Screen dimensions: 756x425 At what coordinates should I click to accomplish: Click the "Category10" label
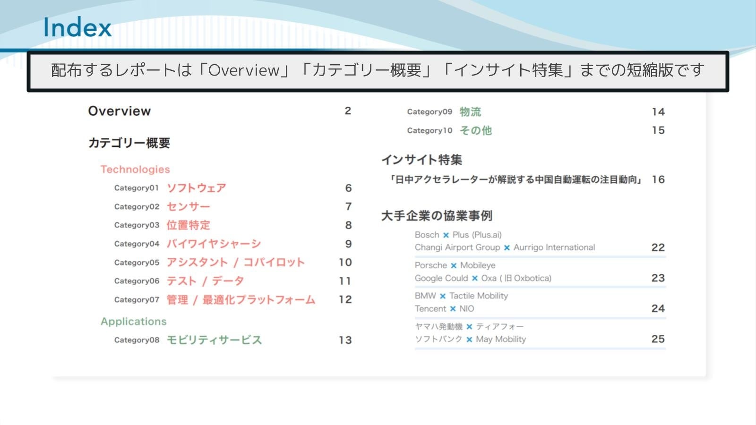pos(430,130)
